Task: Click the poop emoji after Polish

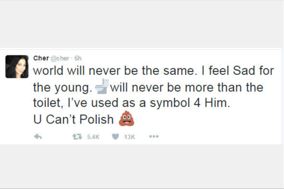Action: tap(125, 120)
